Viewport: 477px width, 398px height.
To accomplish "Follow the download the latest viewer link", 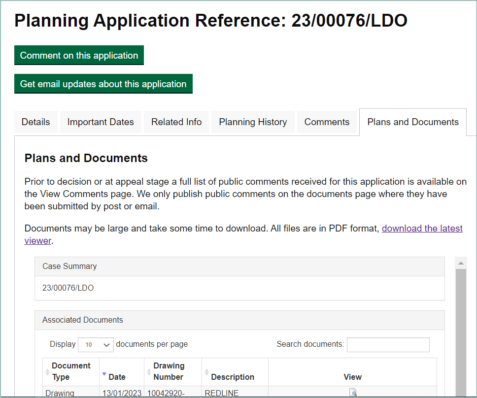I will click(422, 229).
